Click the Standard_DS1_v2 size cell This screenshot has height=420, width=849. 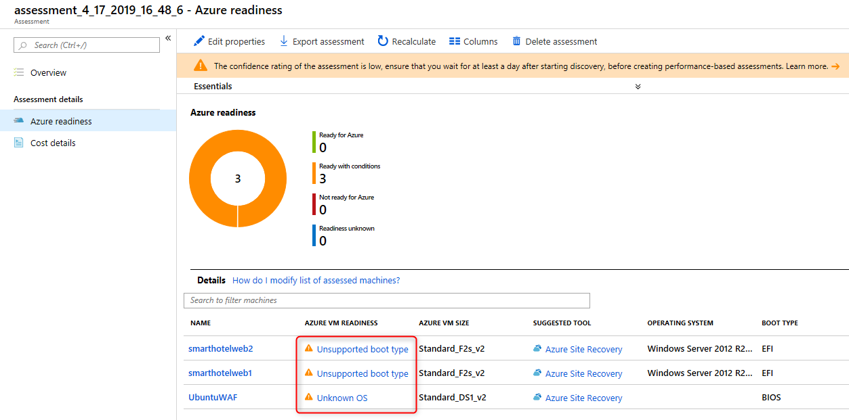tap(453, 398)
